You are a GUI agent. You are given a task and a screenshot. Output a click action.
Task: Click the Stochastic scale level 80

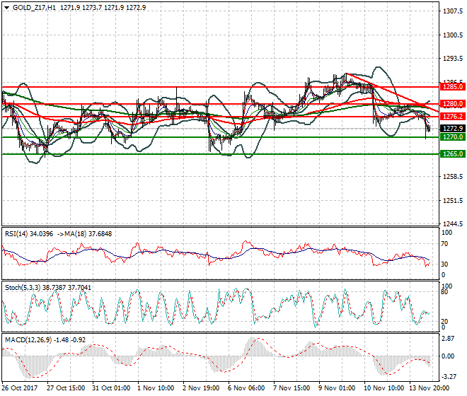click(x=444, y=292)
